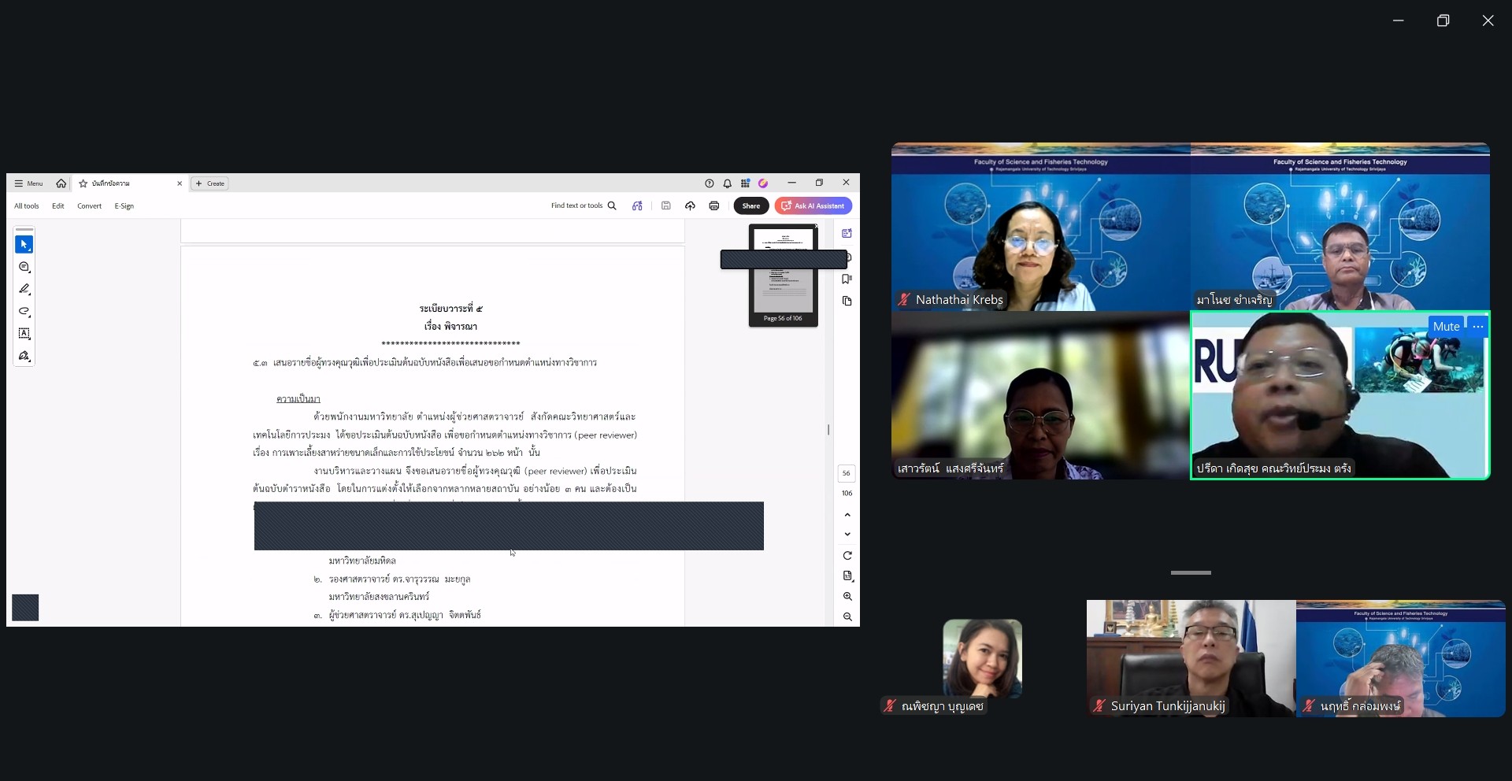Screen dimensions: 1512x781
Task: Open the All tools menu
Action: [27, 206]
